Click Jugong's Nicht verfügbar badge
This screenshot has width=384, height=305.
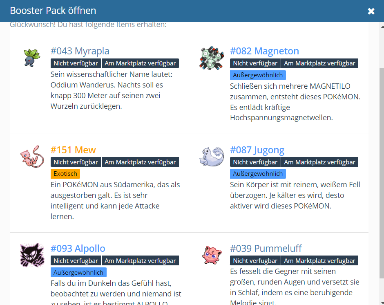pyautogui.click(x=255, y=162)
